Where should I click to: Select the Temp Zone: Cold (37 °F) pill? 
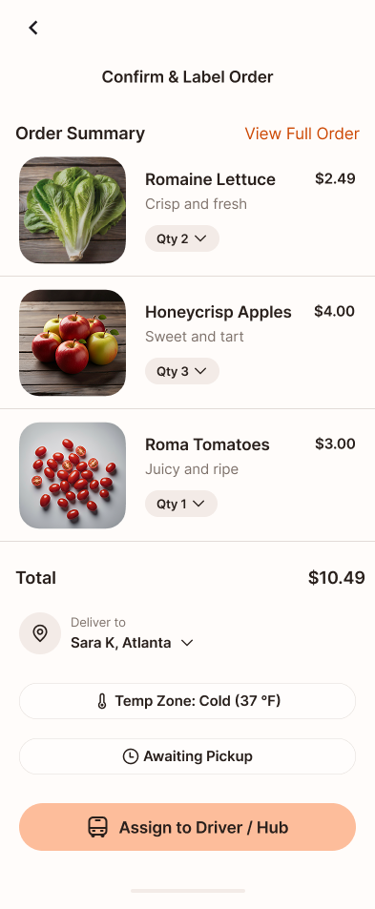point(187,701)
